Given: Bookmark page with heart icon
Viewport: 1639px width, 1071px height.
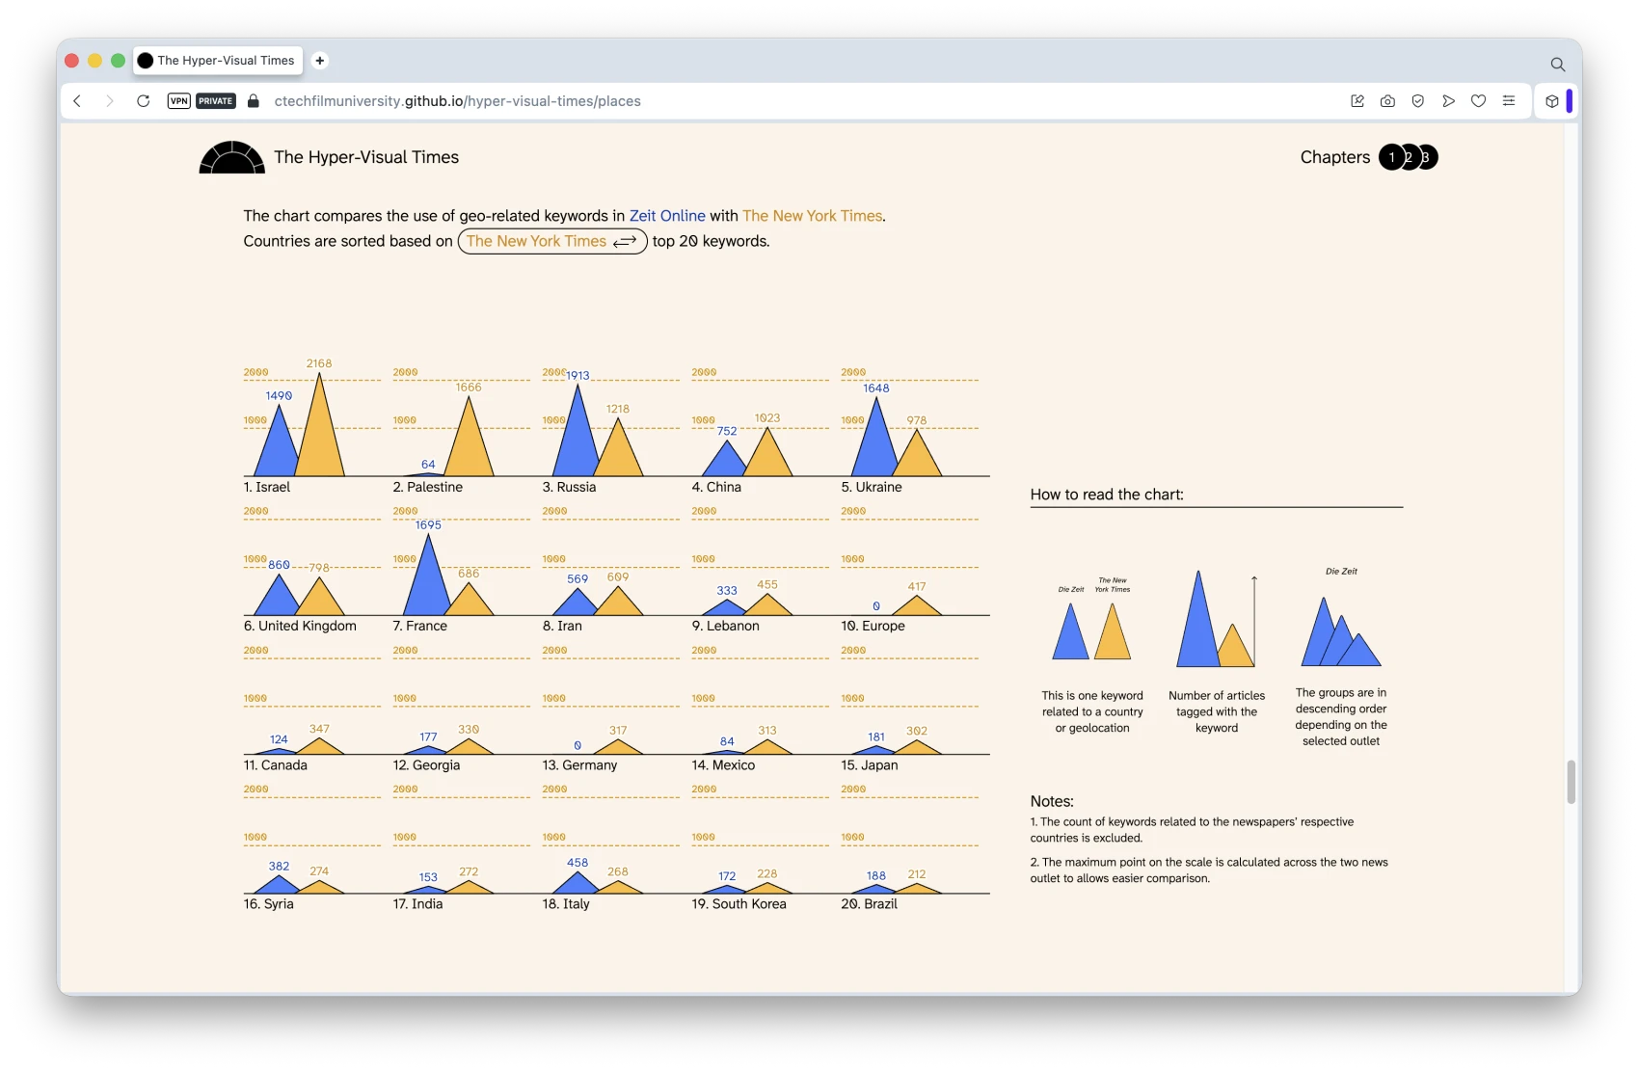Looking at the screenshot, I should pos(1478,101).
